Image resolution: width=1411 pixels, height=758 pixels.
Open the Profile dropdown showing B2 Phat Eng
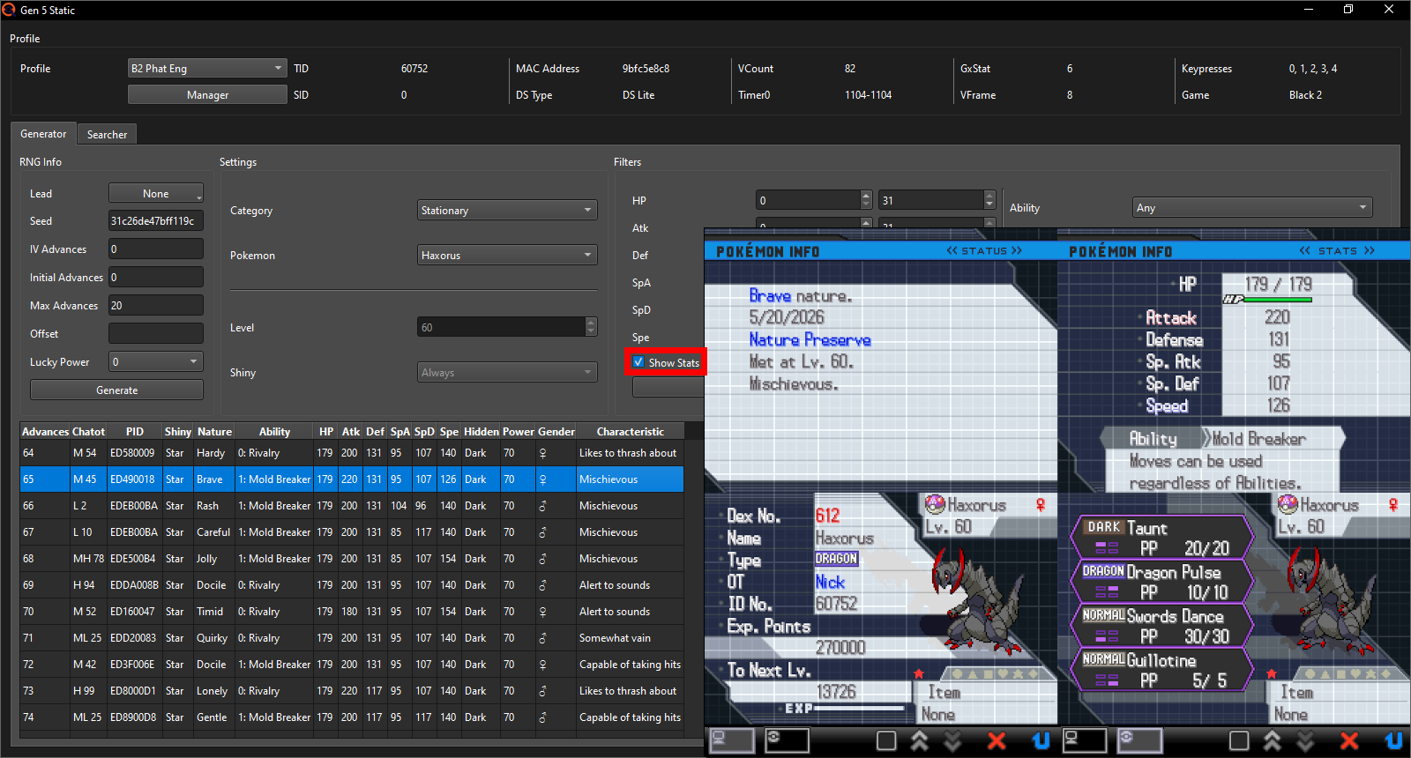coord(207,68)
